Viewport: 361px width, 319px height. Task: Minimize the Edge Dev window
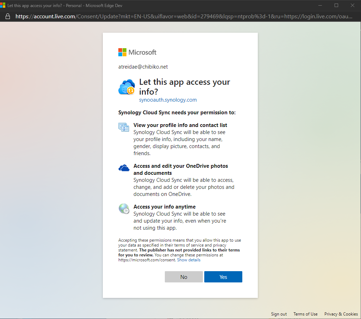[320, 5]
